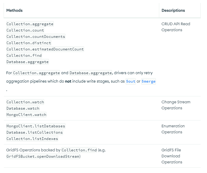
Task: Click the $out link
Action: click(131, 81)
